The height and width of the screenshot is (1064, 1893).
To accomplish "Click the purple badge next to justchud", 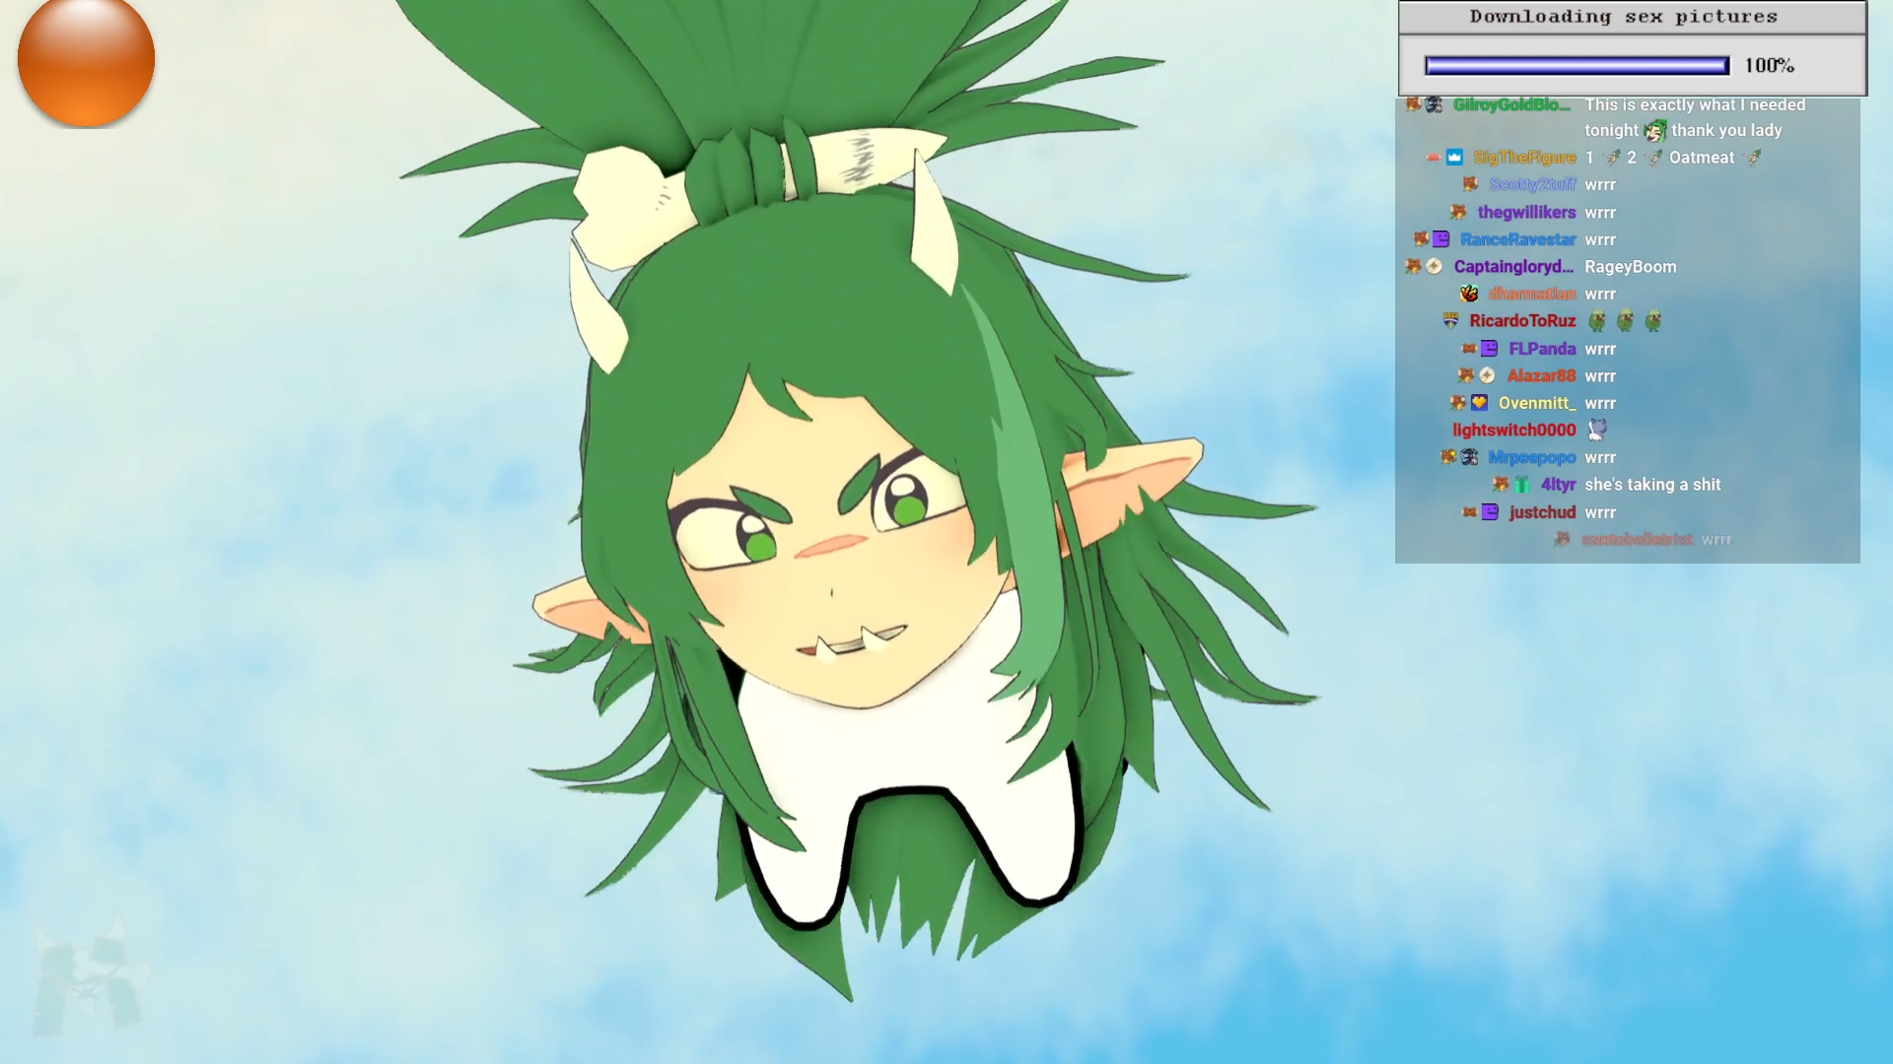I will [x=1490, y=512].
